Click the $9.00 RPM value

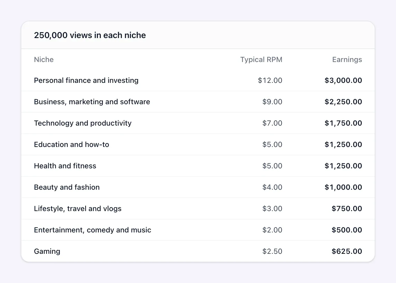pyautogui.click(x=272, y=102)
